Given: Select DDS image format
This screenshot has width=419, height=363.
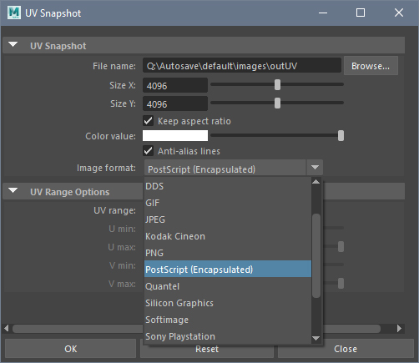Looking at the screenshot, I should coord(228,186).
